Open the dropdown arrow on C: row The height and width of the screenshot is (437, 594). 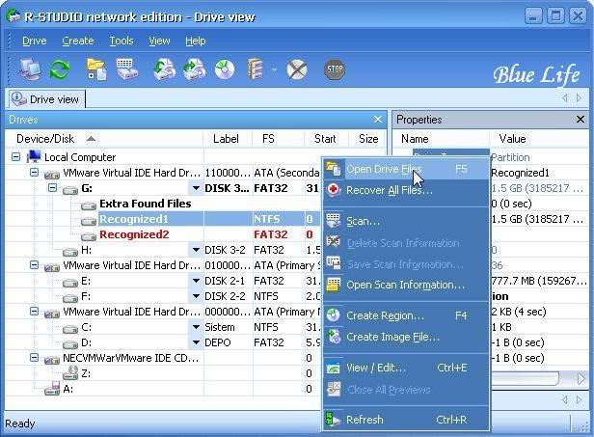pyautogui.click(x=196, y=327)
